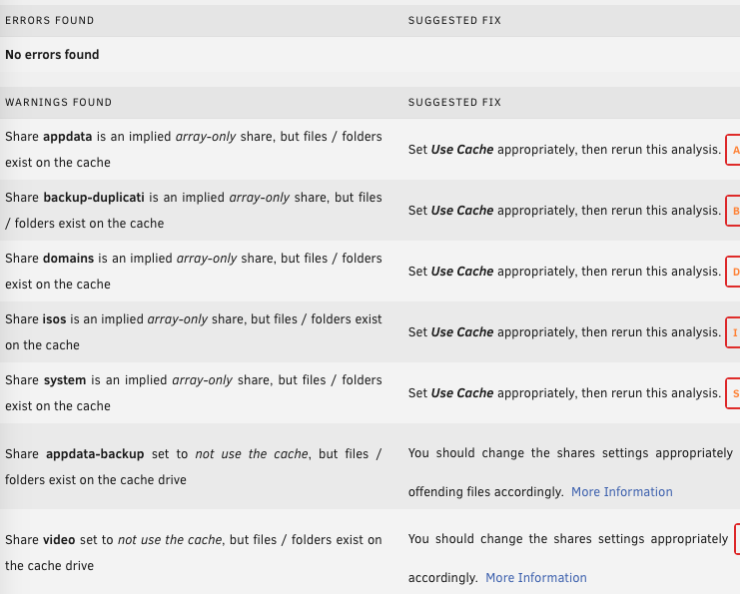740x594 pixels.
Task: Click the button beside the isos suggested fix
Action: (x=733, y=332)
